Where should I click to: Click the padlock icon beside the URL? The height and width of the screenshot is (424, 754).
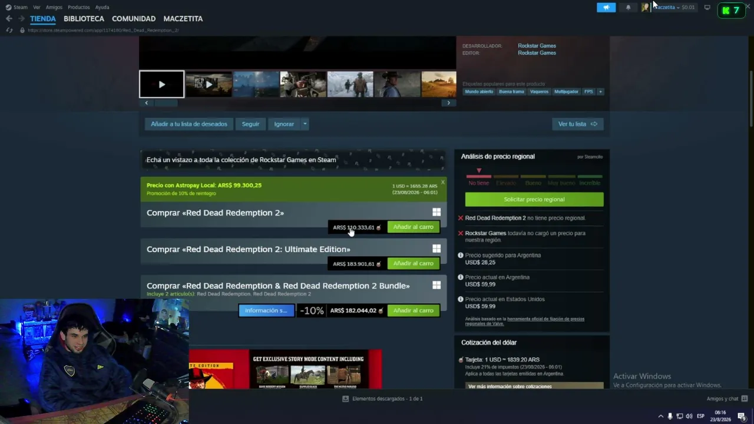pos(22,30)
